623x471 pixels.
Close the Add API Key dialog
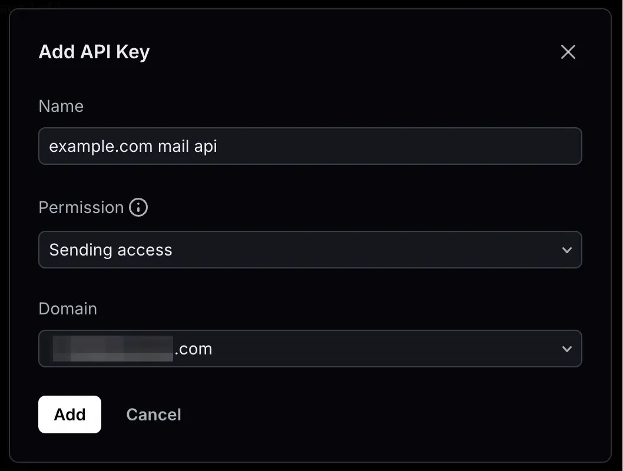(568, 52)
